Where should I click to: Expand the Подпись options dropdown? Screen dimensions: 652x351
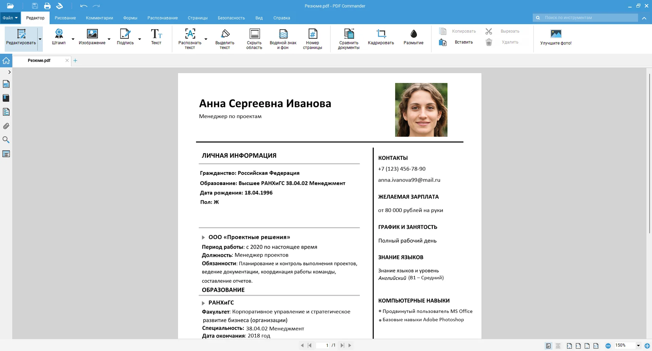click(139, 39)
